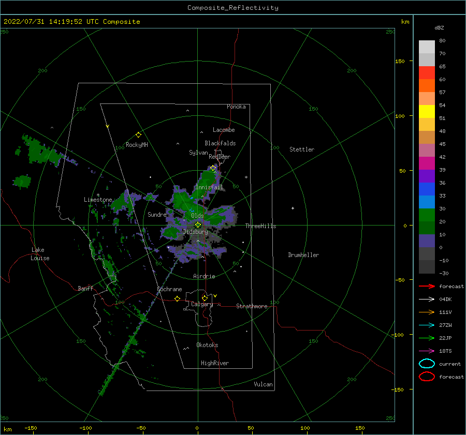Select the red 65 dBZ color swatch
466x435 pixels.
pyautogui.click(x=427, y=72)
